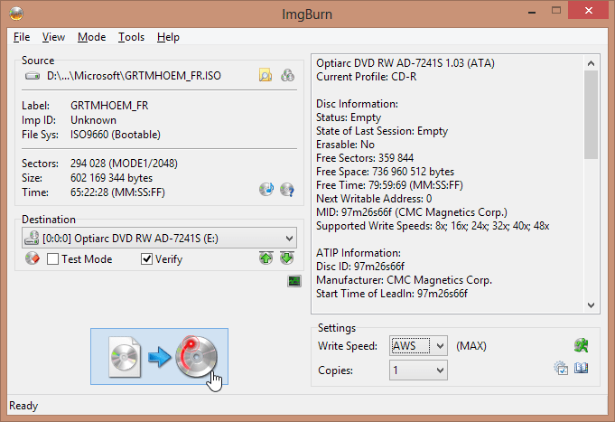This screenshot has height=422, width=615.
Task: Click the green up arrow tray icon
Action: (266, 258)
